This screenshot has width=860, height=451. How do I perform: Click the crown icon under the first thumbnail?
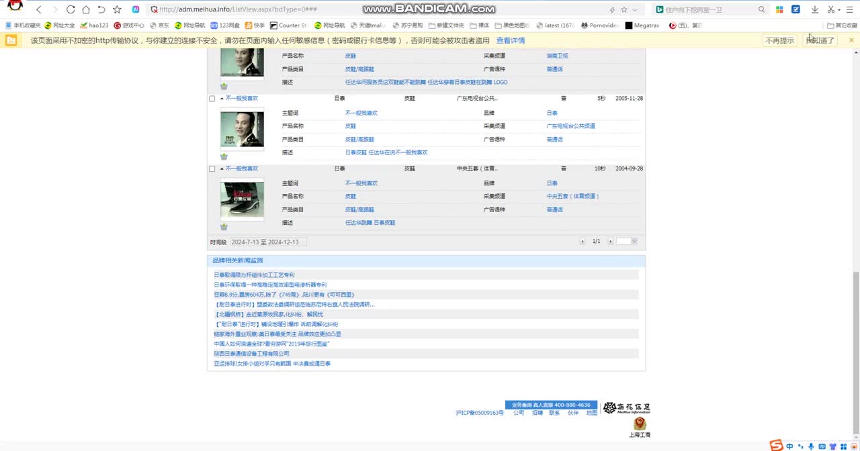tap(224, 86)
